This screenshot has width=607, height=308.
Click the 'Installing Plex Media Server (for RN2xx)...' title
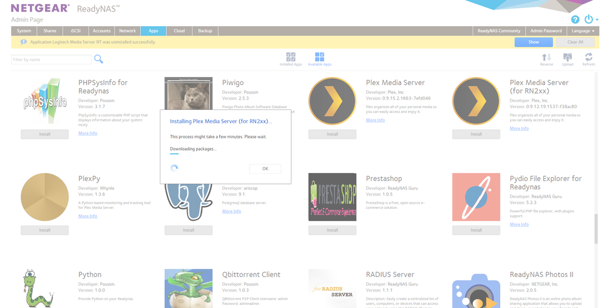click(221, 121)
